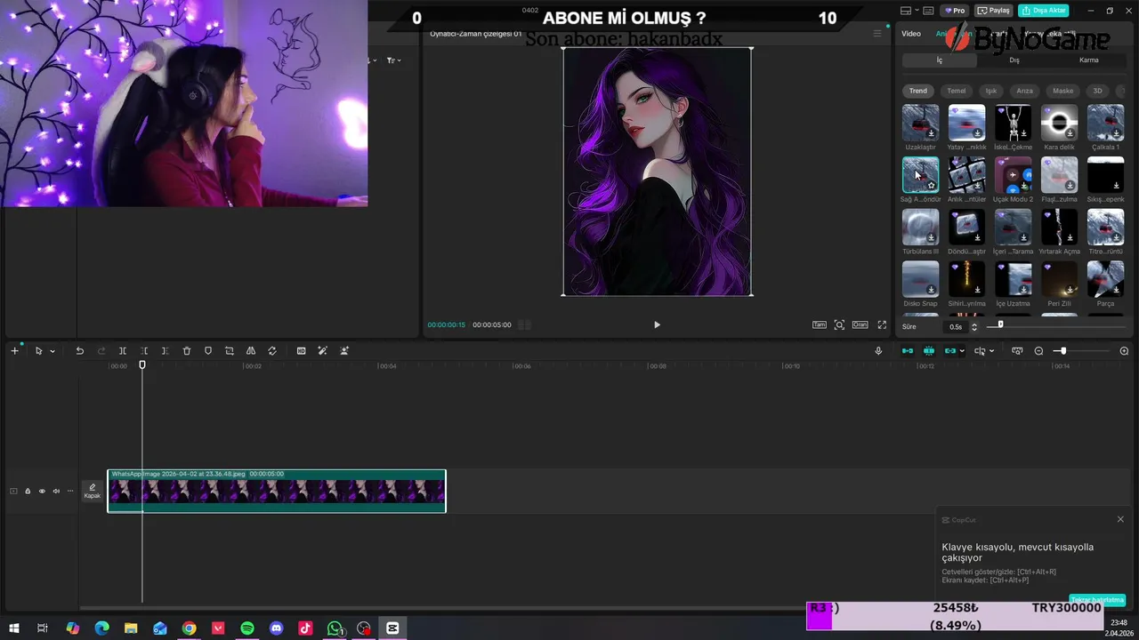
Task: Trim right of playhead with delete-right icon
Action: [165, 351]
